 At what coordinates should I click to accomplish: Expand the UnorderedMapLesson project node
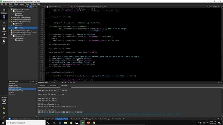coord(9,32)
